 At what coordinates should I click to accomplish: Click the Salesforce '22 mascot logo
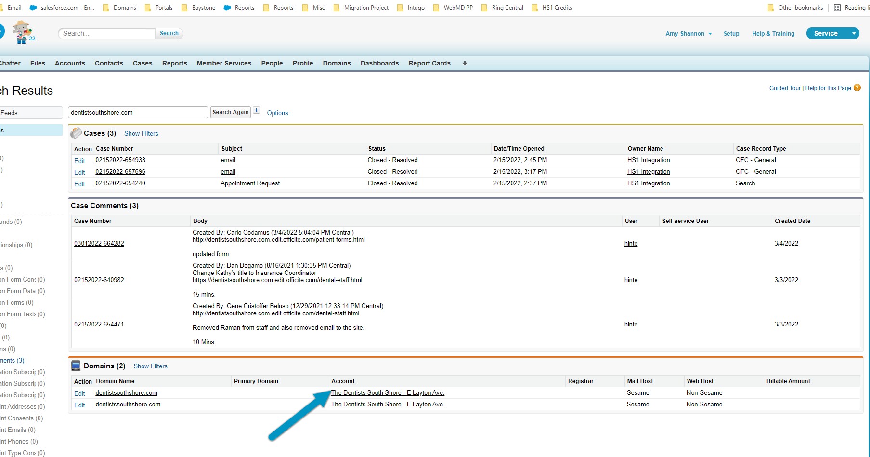pos(23,32)
